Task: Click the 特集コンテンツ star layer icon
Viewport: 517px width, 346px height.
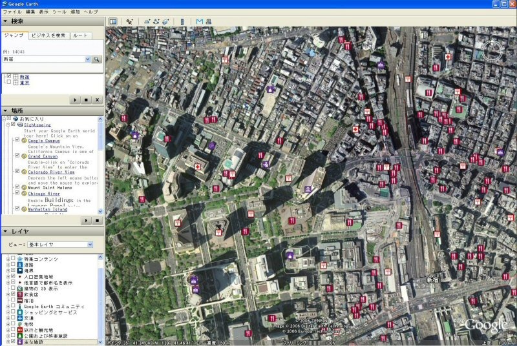Action: (x=20, y=259)
